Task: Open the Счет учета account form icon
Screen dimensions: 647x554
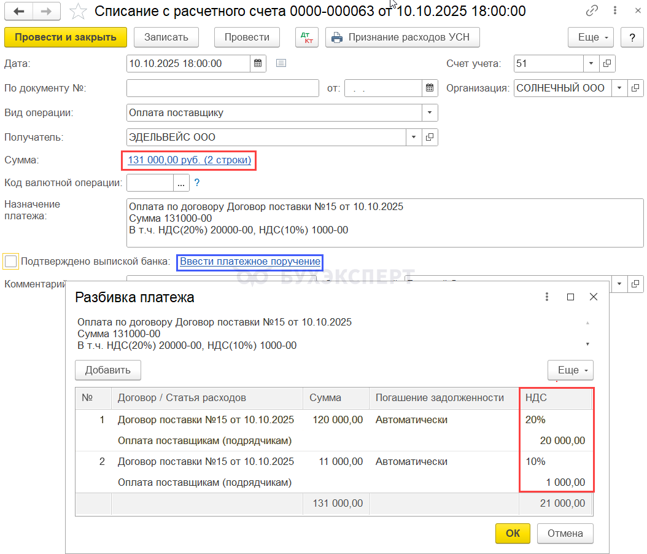Action: [607, 63]
